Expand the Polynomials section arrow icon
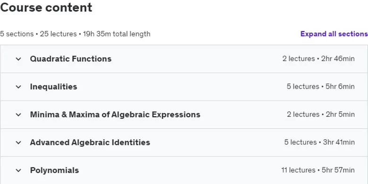Image resolution: width=368 pixels, height=184 pixels. point(18,170)
